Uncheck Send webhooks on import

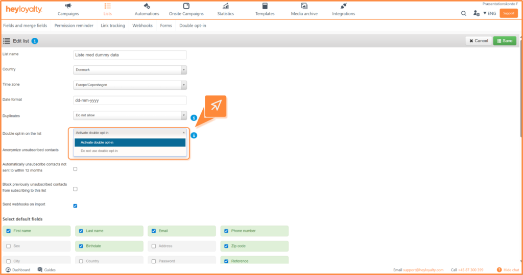tap(75, 206)
